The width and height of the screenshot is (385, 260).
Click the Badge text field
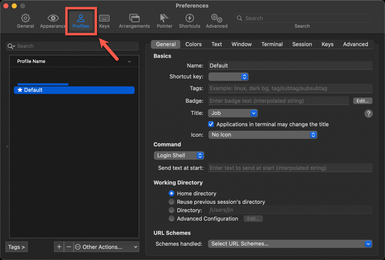[x=278, y=101]
